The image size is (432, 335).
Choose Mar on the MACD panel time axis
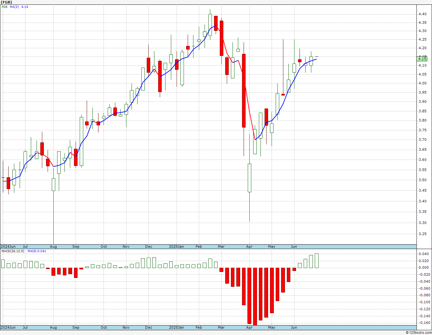tap(221, 327)
